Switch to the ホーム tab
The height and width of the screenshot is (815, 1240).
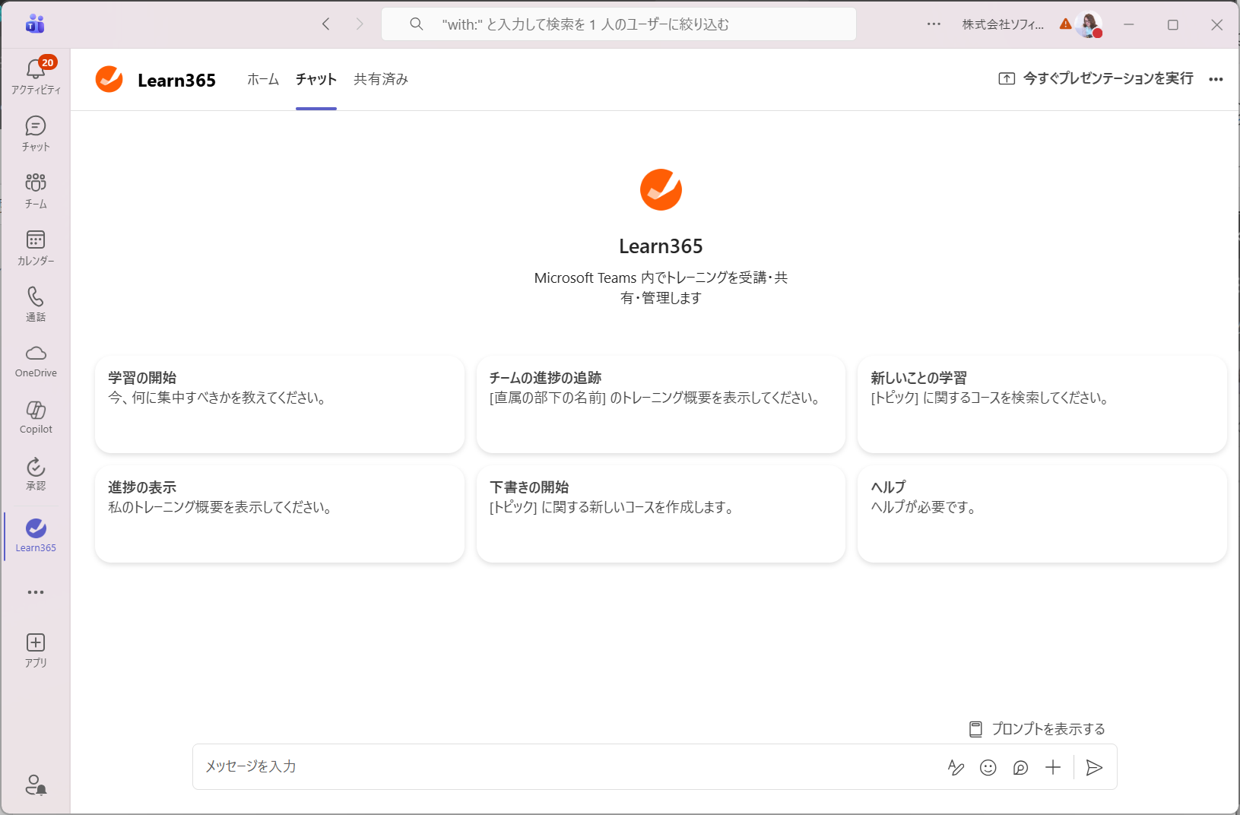[263, 79]
